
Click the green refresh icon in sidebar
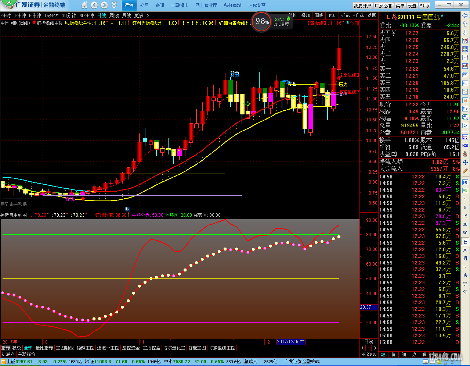[465, 191]
